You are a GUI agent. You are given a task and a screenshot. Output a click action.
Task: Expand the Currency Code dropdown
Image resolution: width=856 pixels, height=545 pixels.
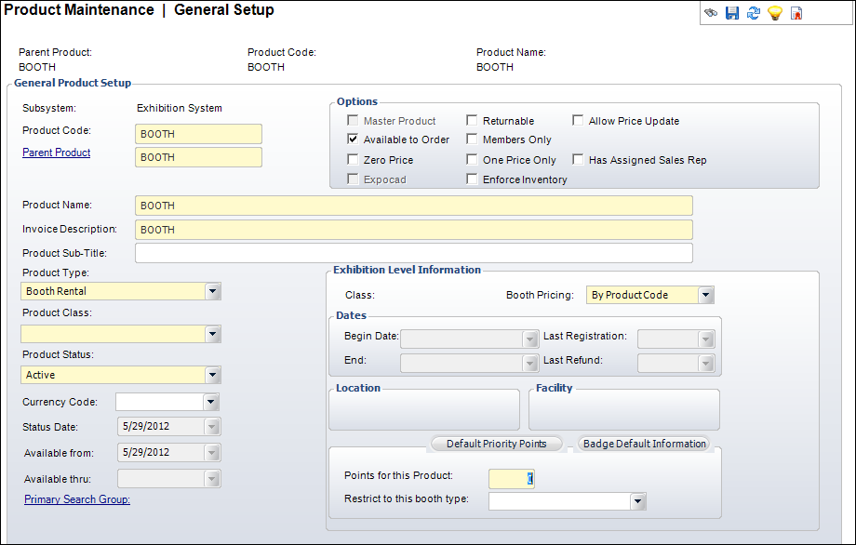210,402
